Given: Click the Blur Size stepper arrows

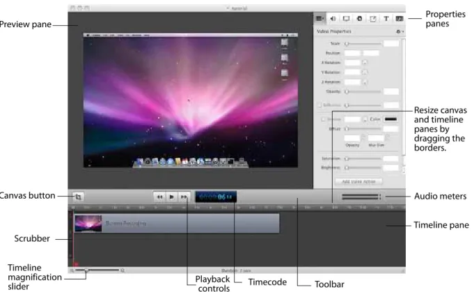Looking at the screenshot, I should (387, 138).
